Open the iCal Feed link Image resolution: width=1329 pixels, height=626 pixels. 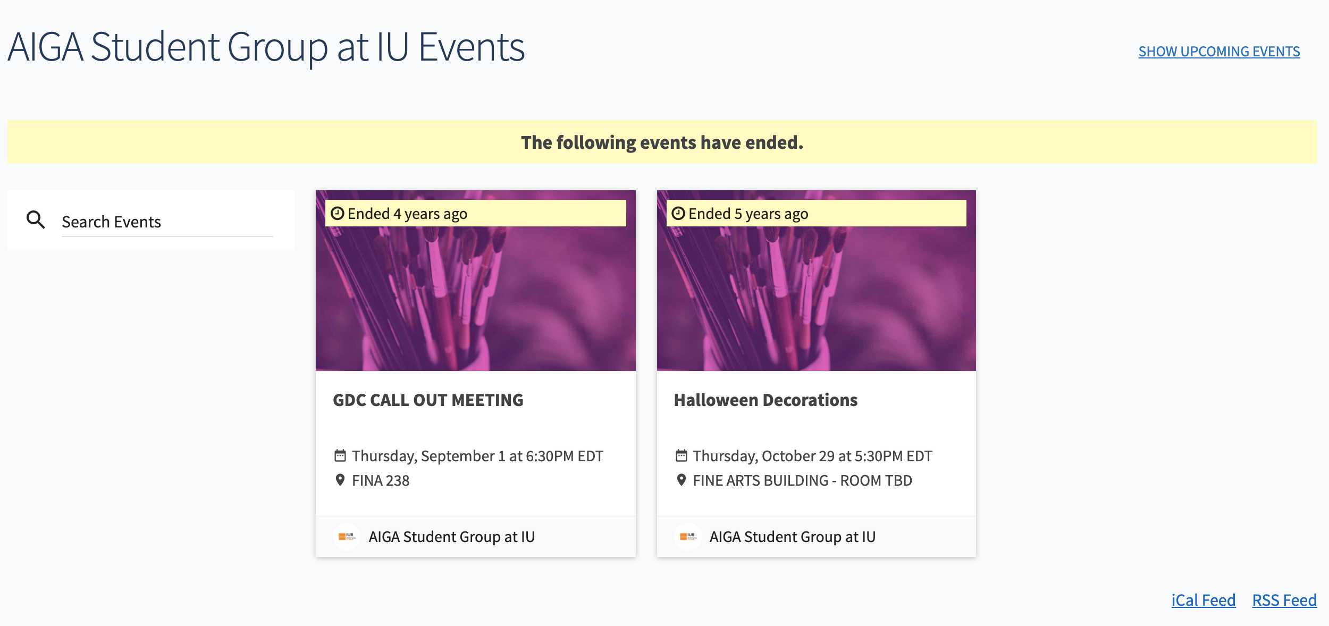pyautogui.click(x=1203, y=600)
